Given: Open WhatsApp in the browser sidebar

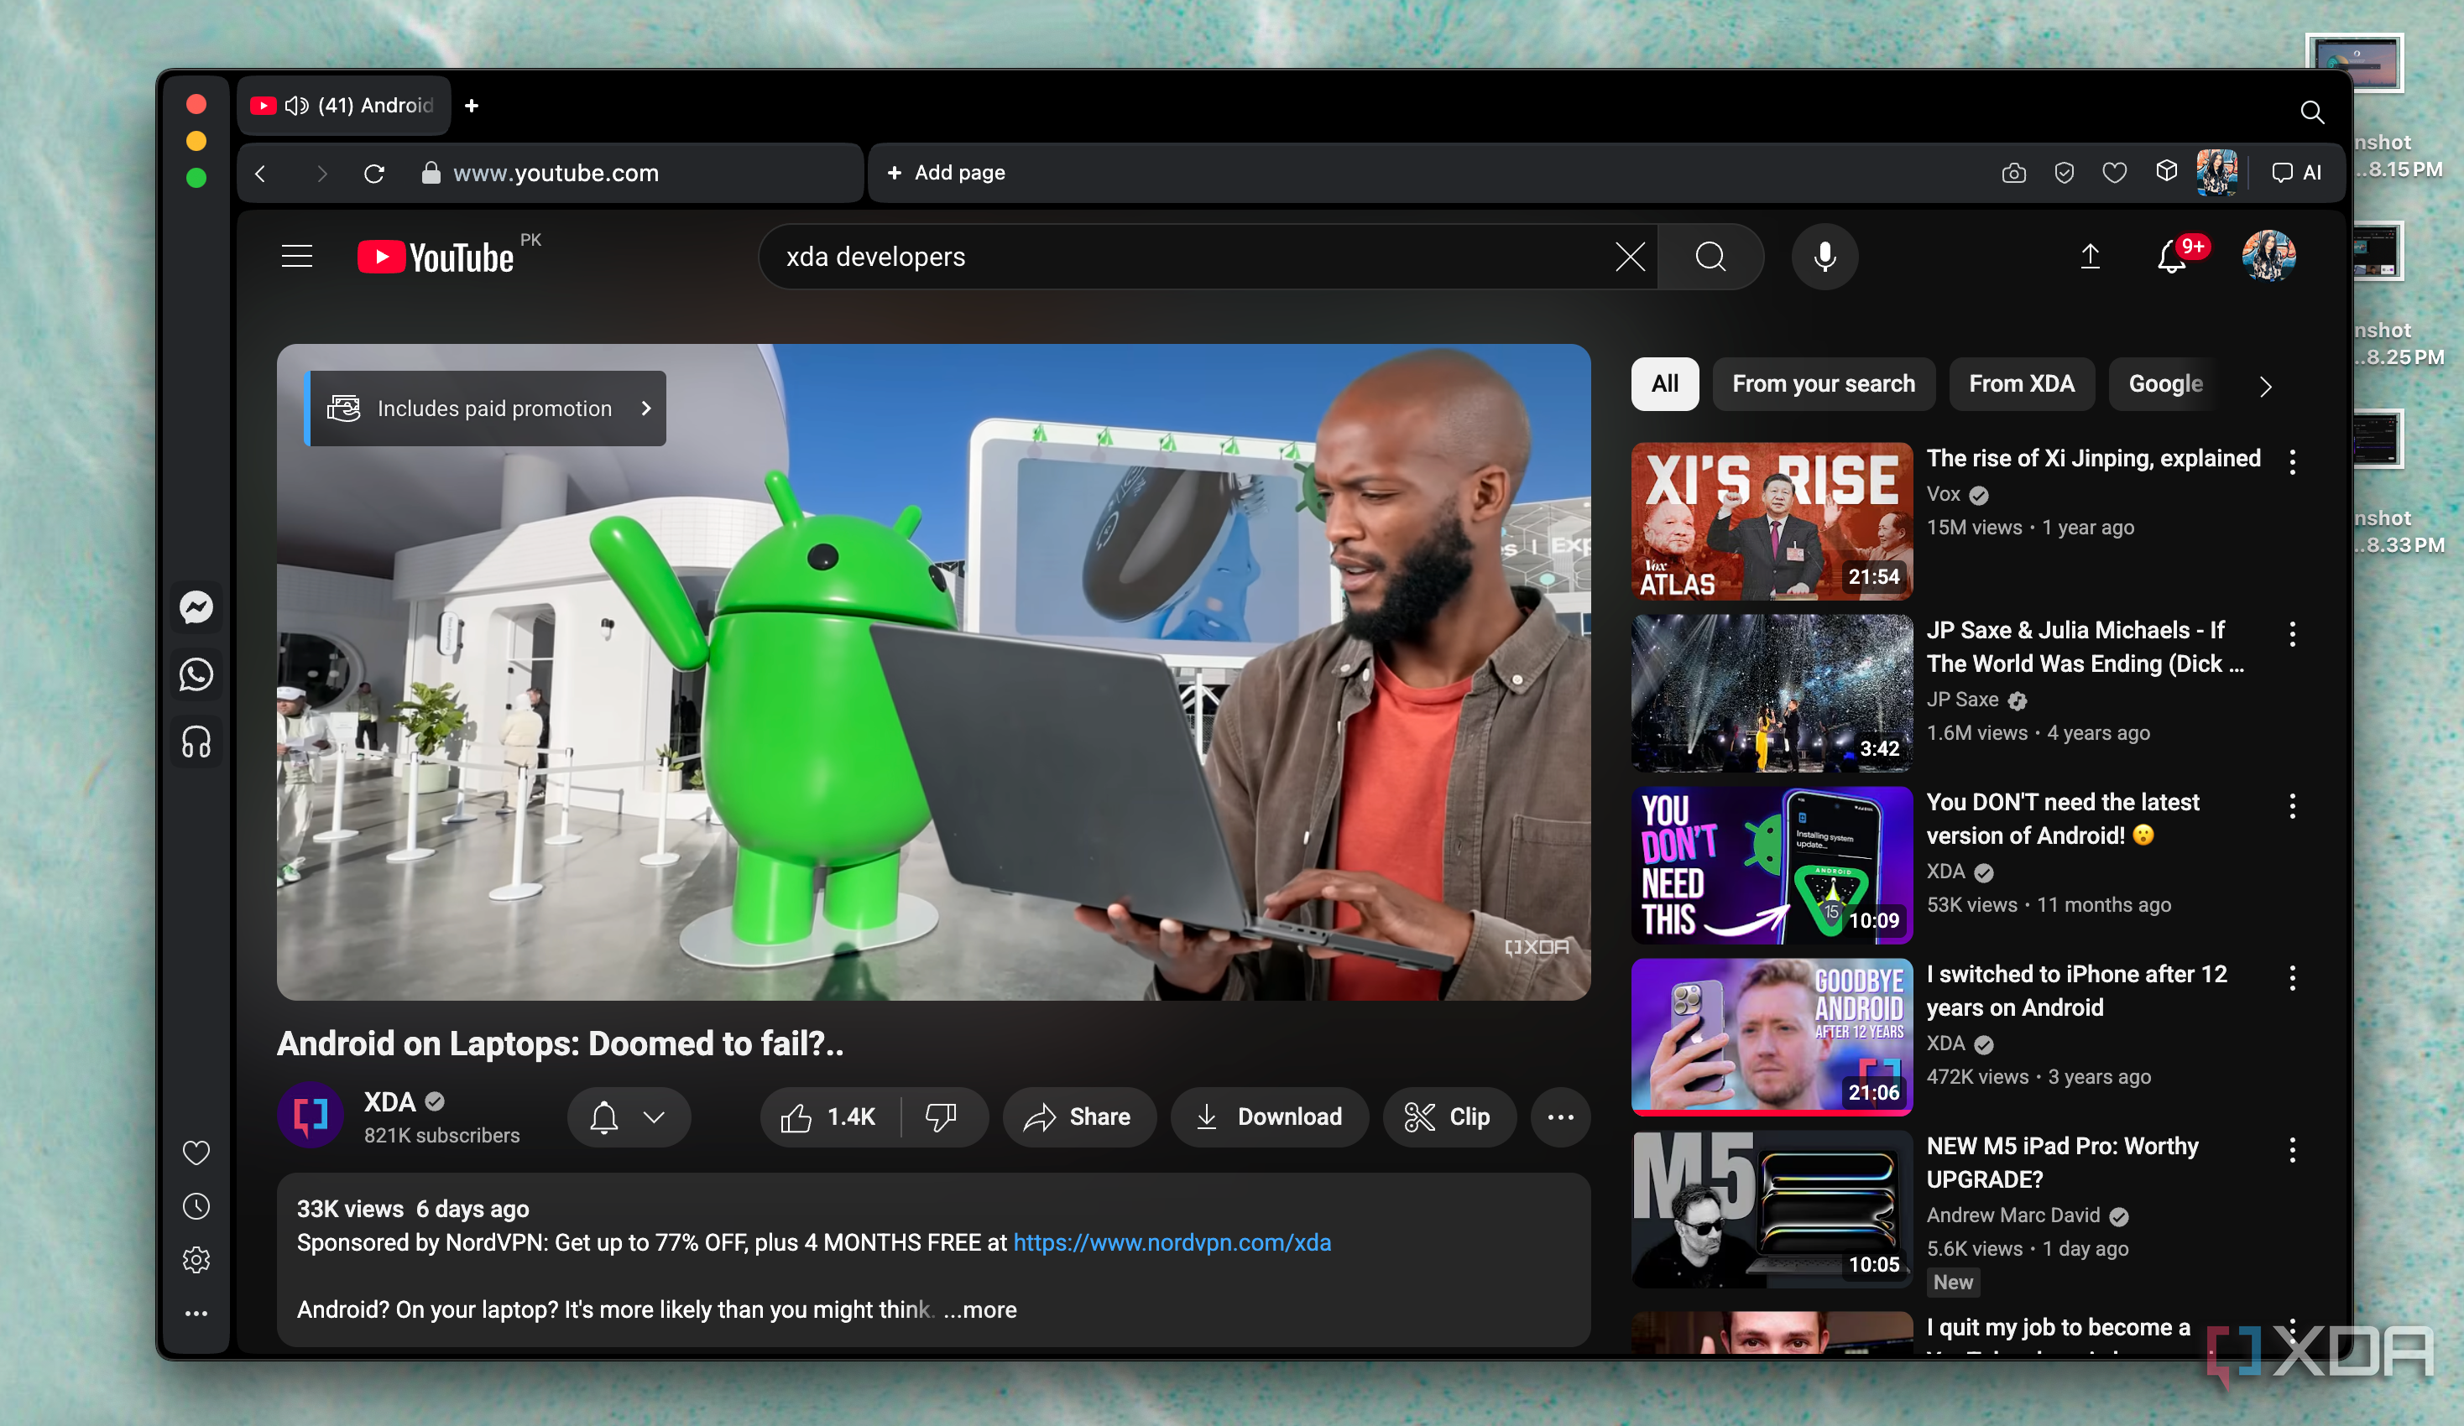Looking at the screenshot, I should (196, 674).
